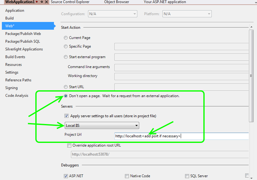Viewport: 257px width, 180px height.
Task: Select the Specific Page radio button
Action: 66,46
